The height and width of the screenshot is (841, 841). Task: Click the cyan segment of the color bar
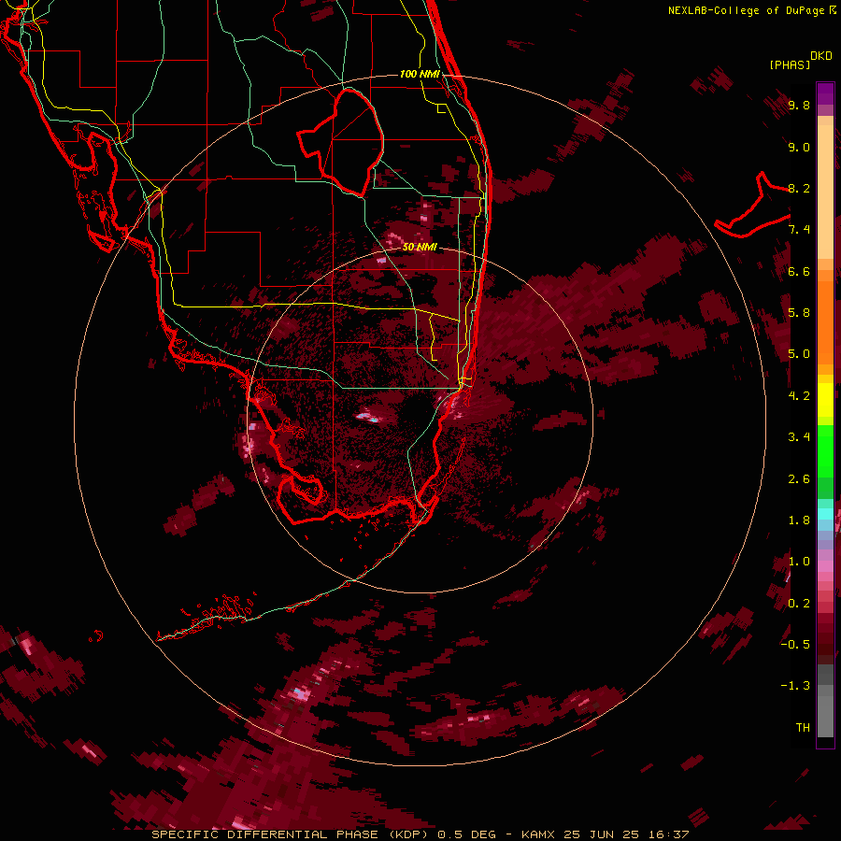pos(825,514)
